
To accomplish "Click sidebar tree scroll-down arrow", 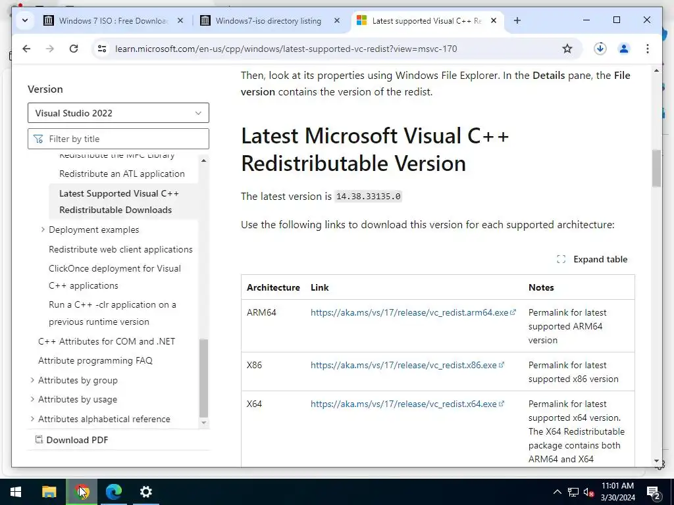I will (x=204, y=423).
